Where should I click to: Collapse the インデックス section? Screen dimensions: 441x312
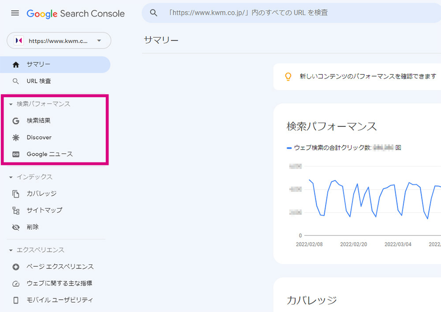pos(11,177)
